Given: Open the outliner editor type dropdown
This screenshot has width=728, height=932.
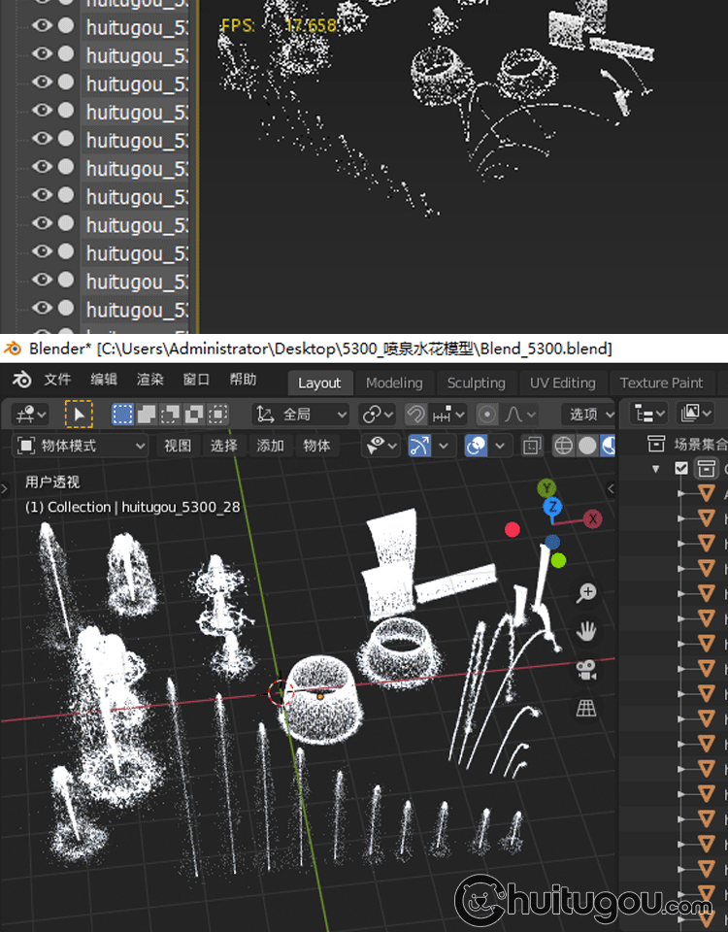Looking at the screenshot, I should tap(649, 414).
